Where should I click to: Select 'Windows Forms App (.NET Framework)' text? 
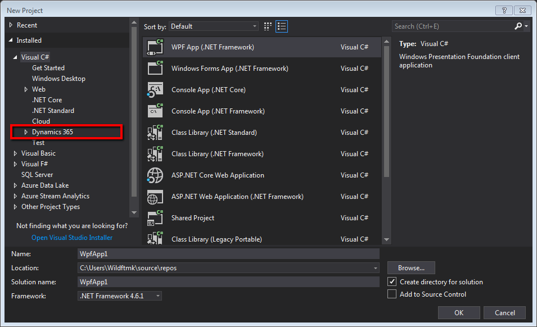pos(230,69)
